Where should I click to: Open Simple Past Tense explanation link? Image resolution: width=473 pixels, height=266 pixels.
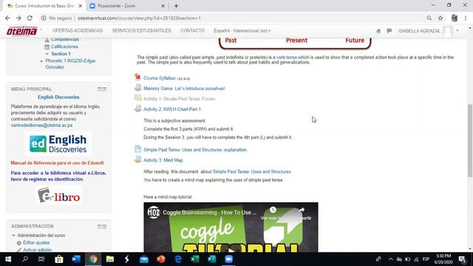tap(195, 149)
